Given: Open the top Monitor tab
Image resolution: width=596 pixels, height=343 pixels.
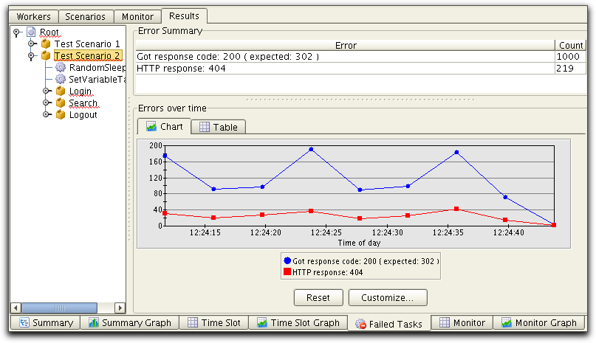Looking at the screenshot, I should (x=137, y=17).
